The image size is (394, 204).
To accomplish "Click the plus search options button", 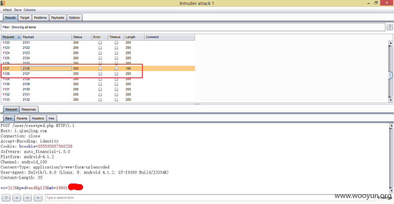I will (x=27, y=198).
